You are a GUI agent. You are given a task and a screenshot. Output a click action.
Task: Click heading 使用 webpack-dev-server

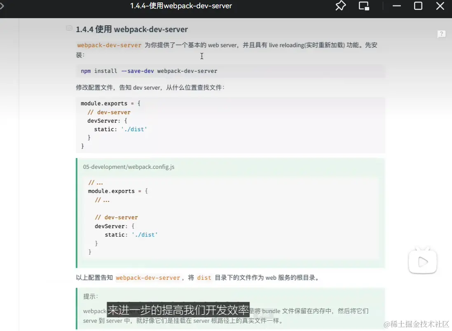pos(131,29)
